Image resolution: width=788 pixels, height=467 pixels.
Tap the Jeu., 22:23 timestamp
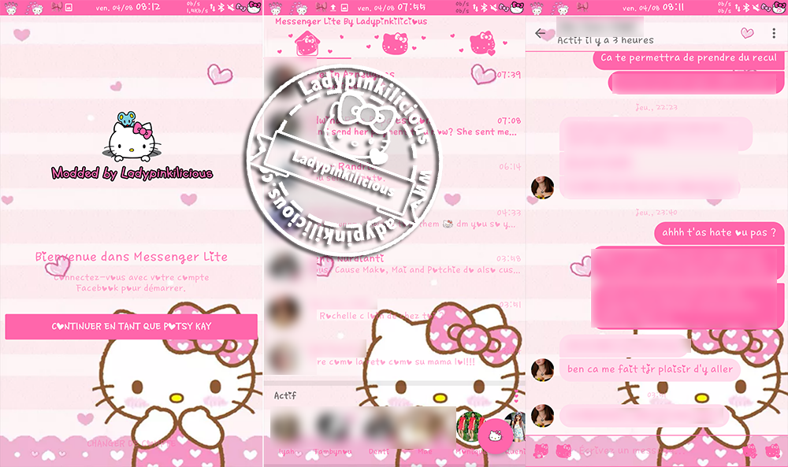(x=656, y=107)
